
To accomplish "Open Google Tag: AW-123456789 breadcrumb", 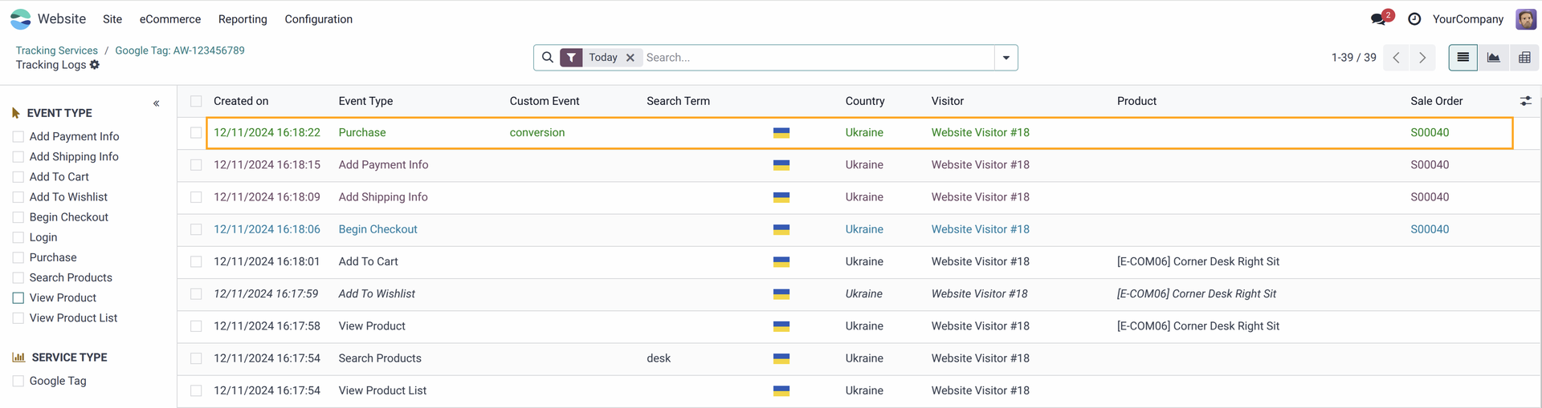I will 180,50.
